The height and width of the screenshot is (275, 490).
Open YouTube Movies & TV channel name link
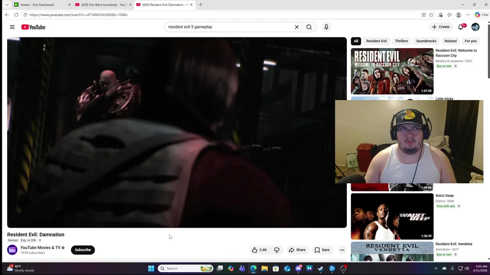(x=40, y=247)
